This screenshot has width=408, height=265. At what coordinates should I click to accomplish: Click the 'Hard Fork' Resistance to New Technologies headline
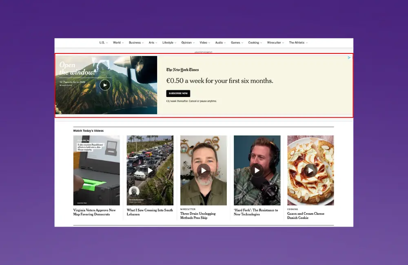point(256,212)
